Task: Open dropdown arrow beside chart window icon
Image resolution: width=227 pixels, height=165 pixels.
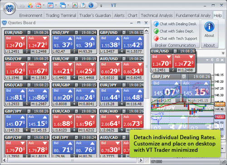Action: click(56, 5)
